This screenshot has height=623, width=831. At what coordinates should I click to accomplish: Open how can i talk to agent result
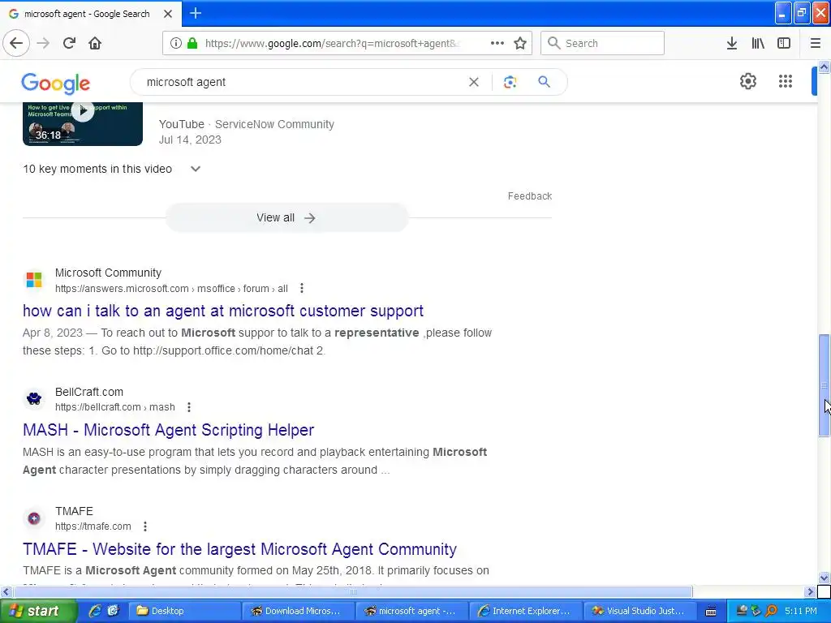(x=223, y=311)
